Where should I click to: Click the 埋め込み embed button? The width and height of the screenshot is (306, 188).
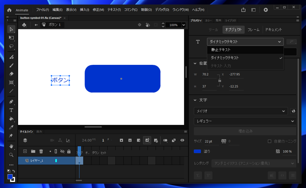[245, 131]
